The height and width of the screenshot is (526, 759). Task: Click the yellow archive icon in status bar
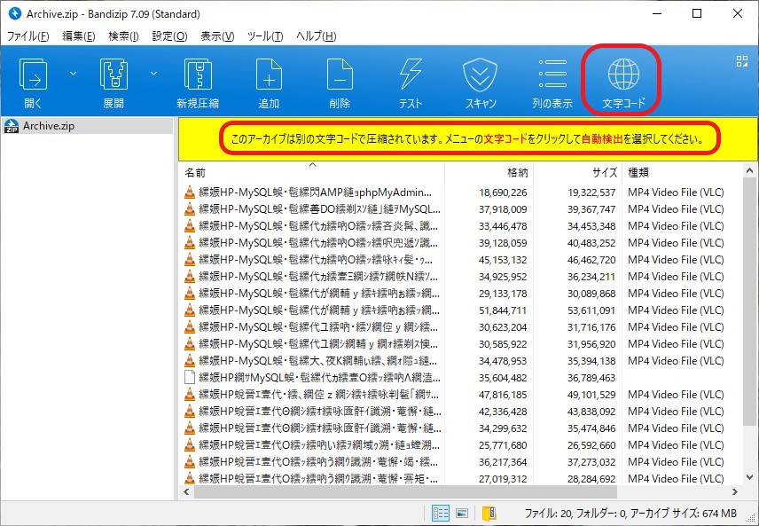click(488, 513)
